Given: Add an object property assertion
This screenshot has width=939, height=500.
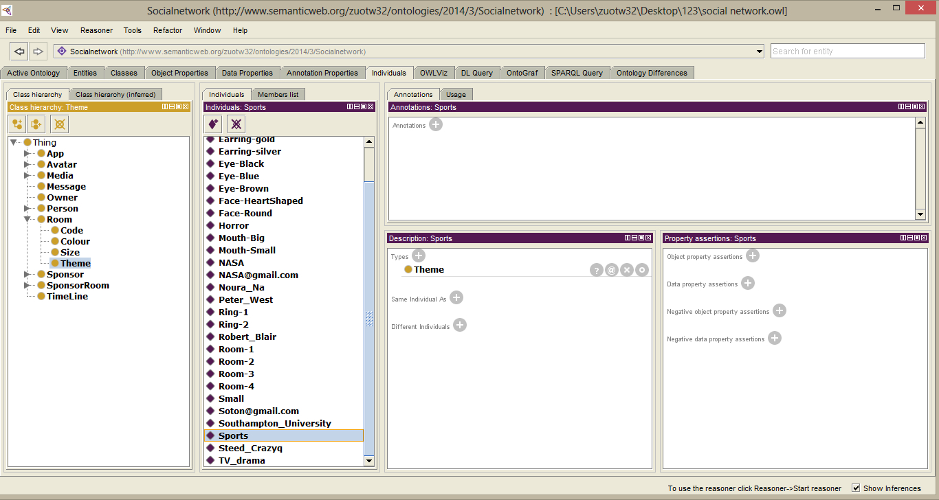Looking at the screenshot, I should tap(753, 256).
